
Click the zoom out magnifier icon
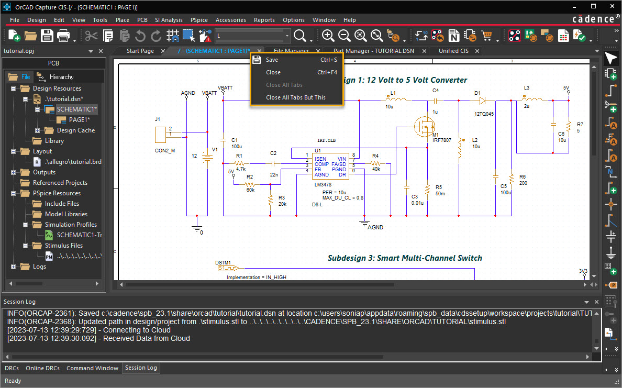(344, 36)
